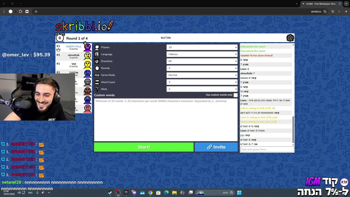Click the blue Invite button
Viewport: 350px width, 197px height.
216,147
